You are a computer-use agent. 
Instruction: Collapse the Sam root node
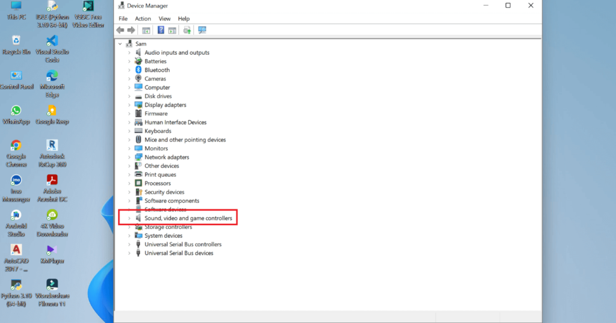point(120,44)
